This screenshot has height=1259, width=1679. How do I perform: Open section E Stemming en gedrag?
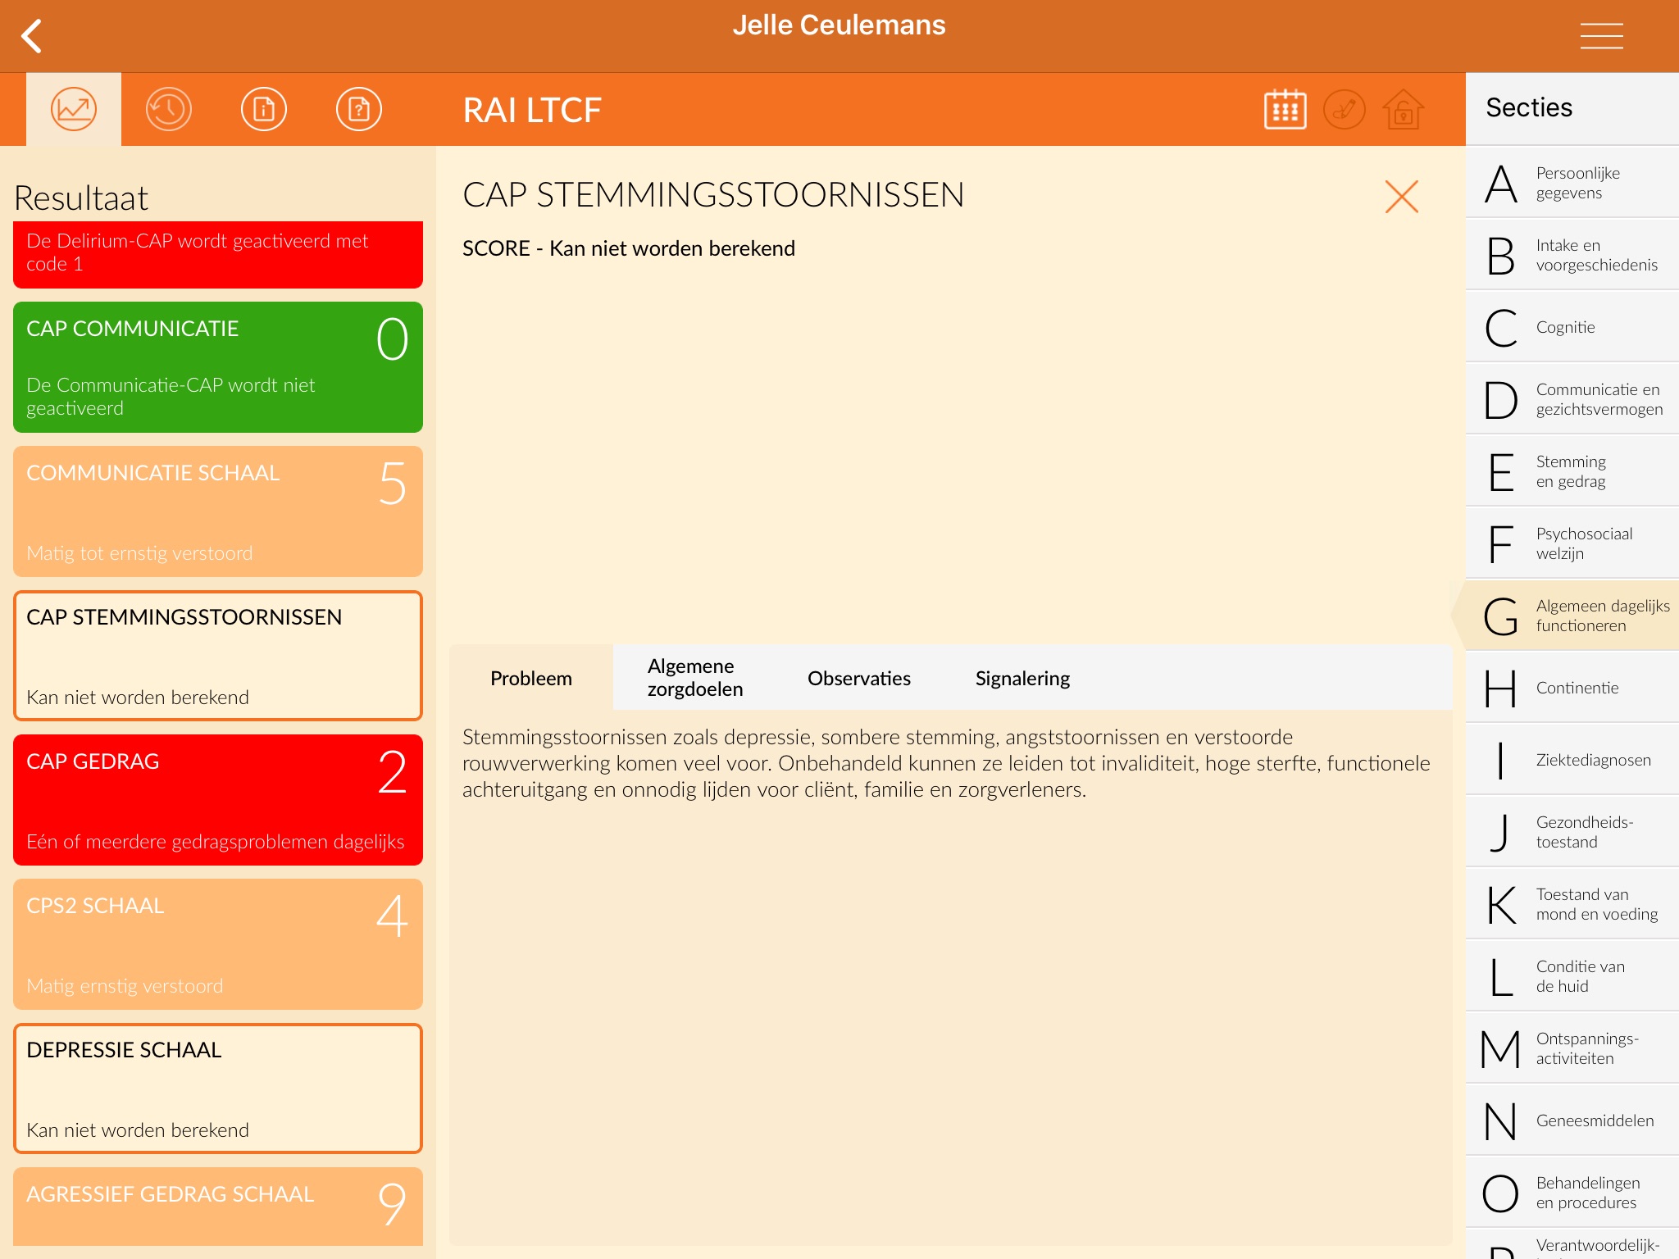pos(1572,471)
